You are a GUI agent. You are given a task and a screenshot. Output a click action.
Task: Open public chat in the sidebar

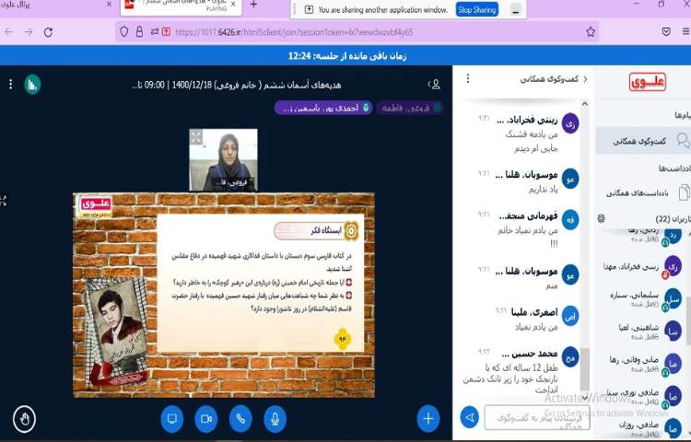coord(643,141)
